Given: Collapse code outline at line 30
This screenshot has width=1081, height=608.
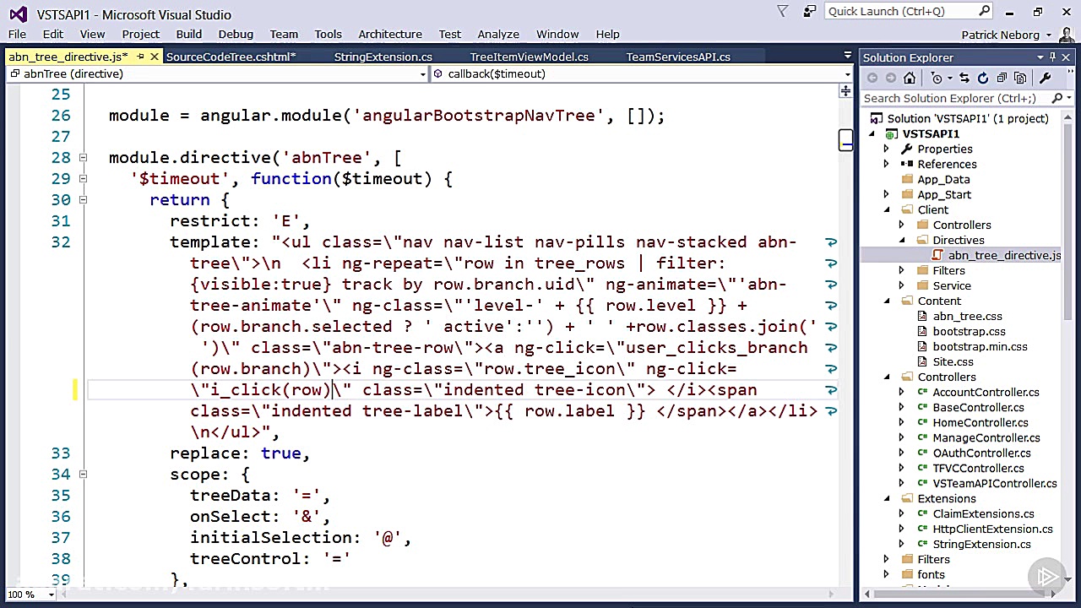Looking at the screenshot, I should point(83,200).
